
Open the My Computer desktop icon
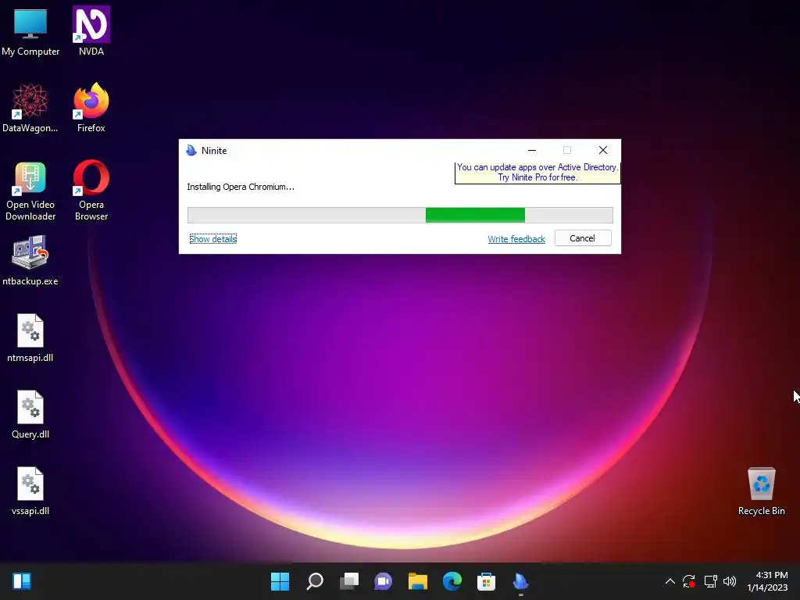pyautogui.click(x=30, y=31)
